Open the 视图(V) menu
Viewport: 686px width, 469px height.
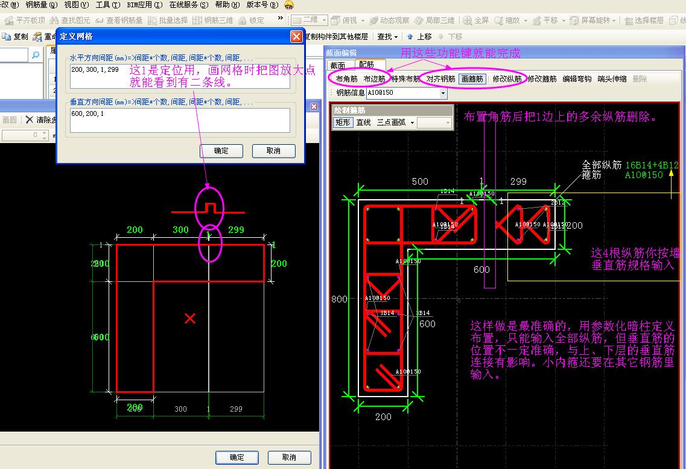pyautogui.click(x=76, y=5)
